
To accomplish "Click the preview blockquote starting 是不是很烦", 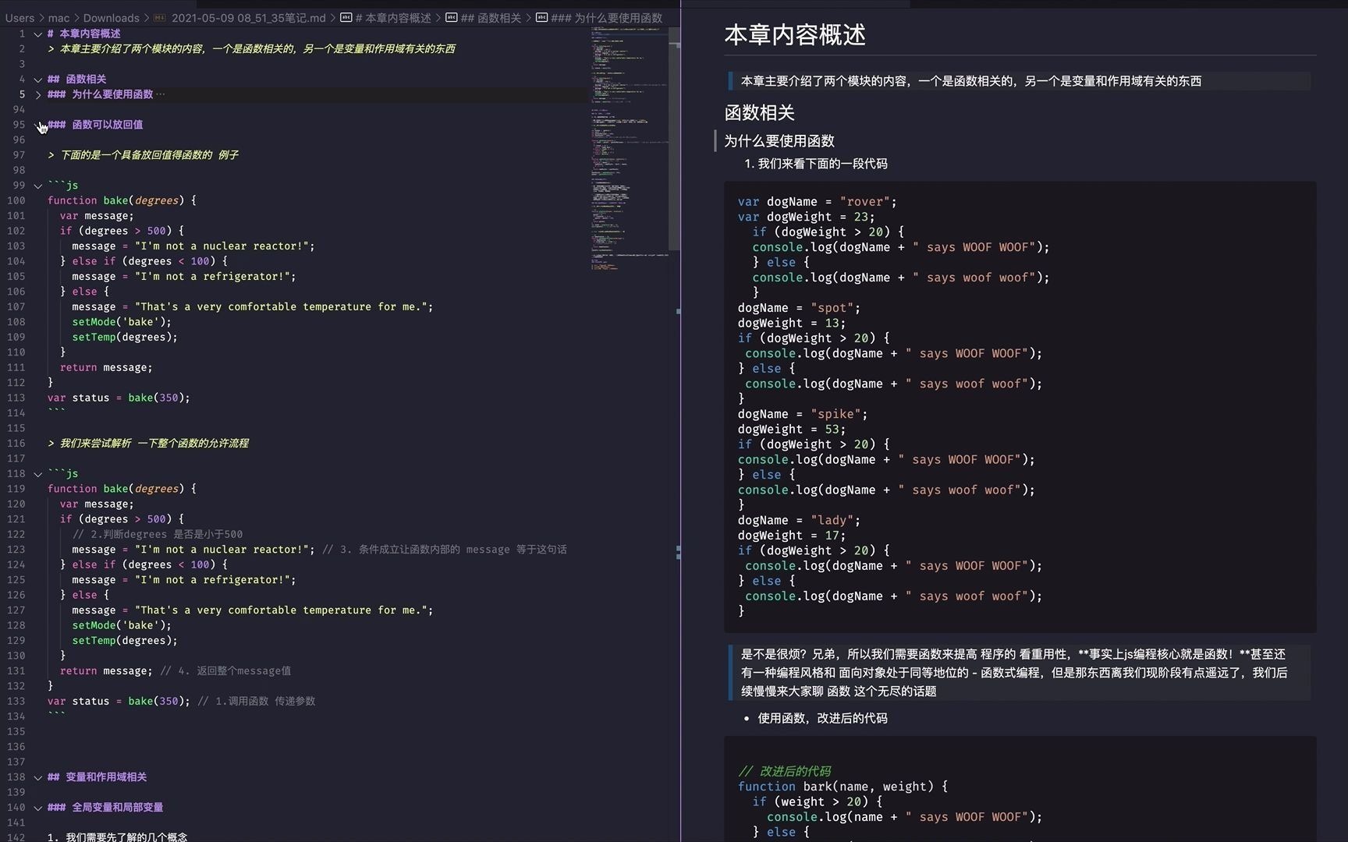I will [x=1019, y=673].
